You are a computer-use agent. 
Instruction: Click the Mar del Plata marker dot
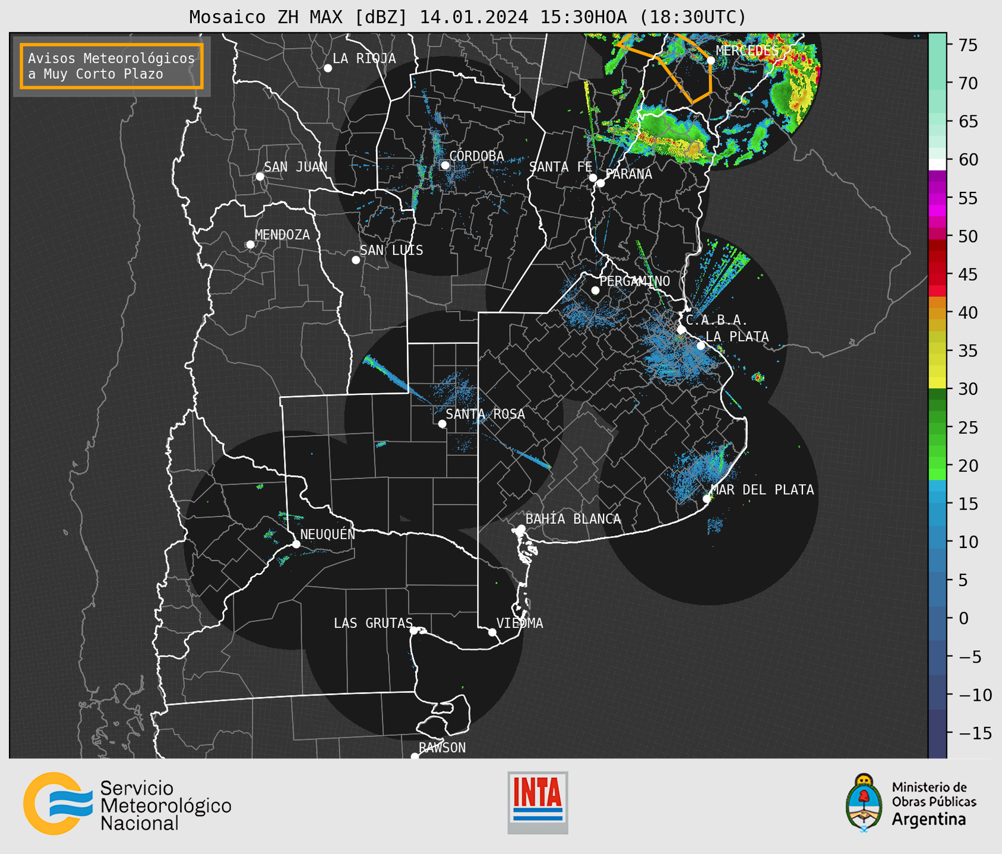tap(707, 499)
